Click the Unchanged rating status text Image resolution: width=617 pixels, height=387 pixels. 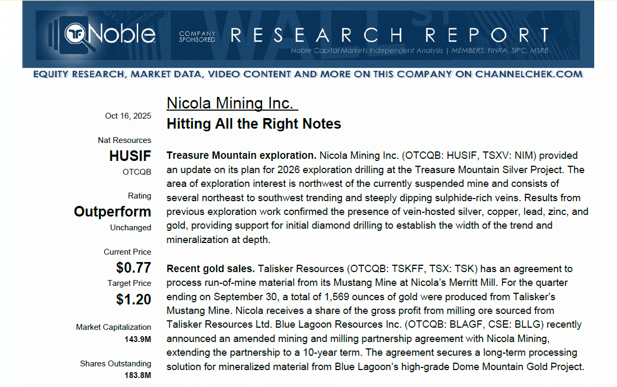pyautogui.click(x=130, y=228)
